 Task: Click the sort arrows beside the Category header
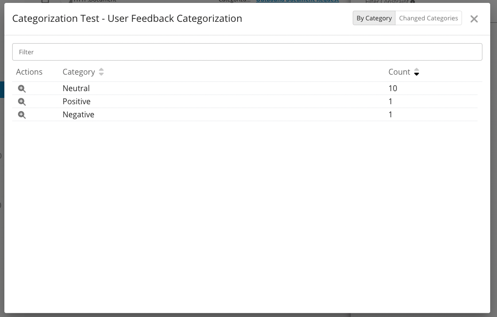[101, 72]
